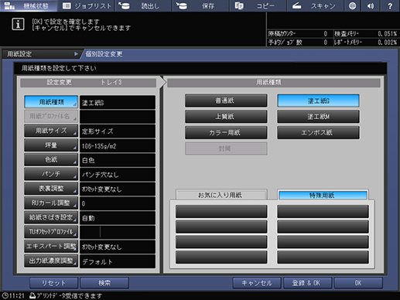Select the 上質紙 paper type
The image size is (400, 300).
point(226,117)
